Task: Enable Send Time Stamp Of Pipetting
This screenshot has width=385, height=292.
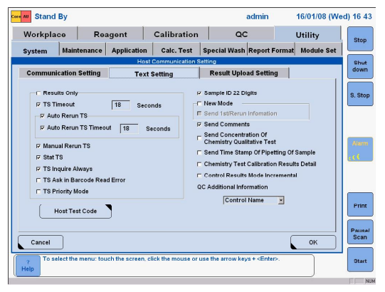Action: tap(199, 152)
